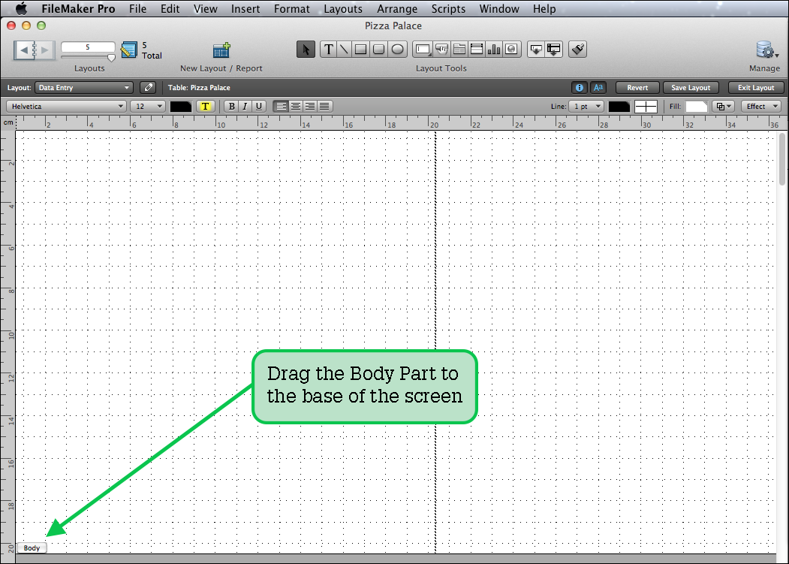Select the Rectangle tool
The height and width of the screenshot is (564, 789).
click(x=361, y=50)
